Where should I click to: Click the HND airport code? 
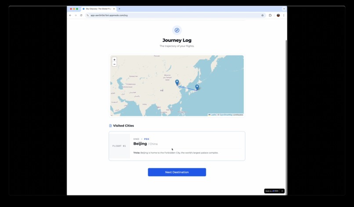point(136,139)
